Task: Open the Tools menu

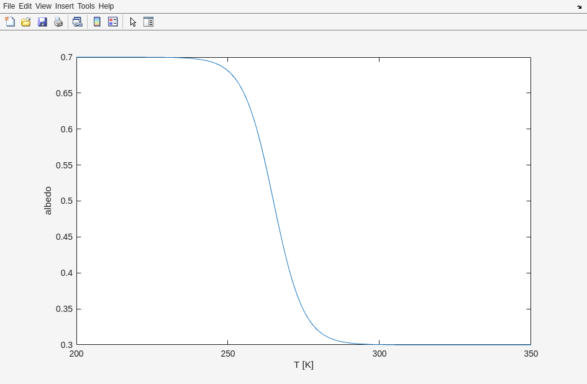Action: [x=86, y=6]
